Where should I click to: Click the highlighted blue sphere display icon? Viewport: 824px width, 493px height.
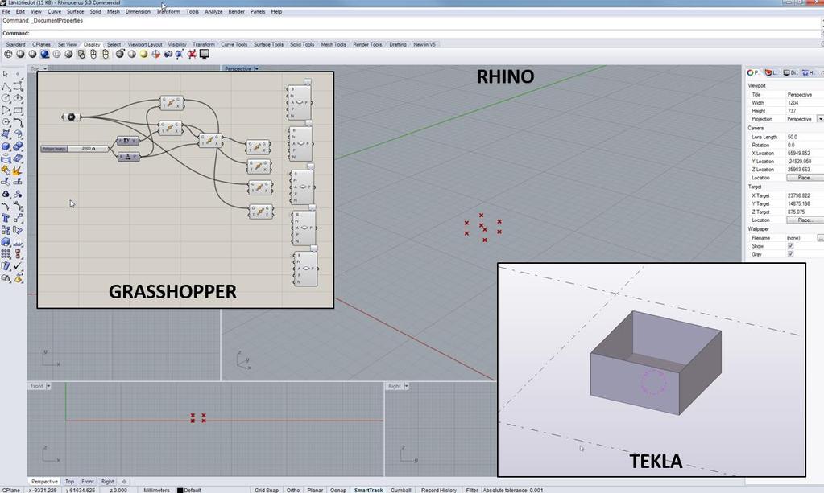point(44,54)
